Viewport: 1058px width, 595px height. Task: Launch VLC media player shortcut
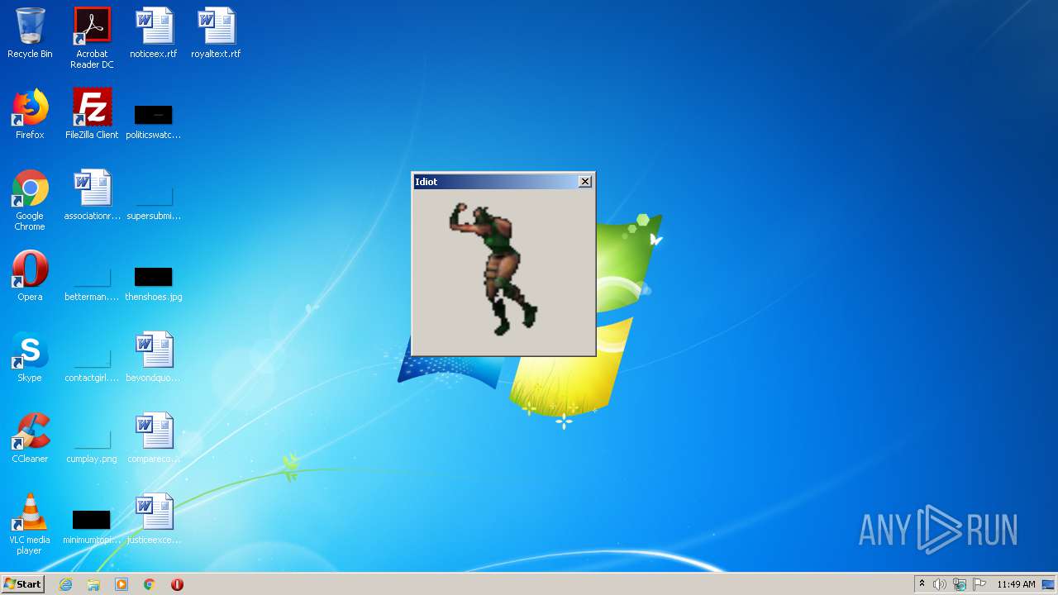30,524
